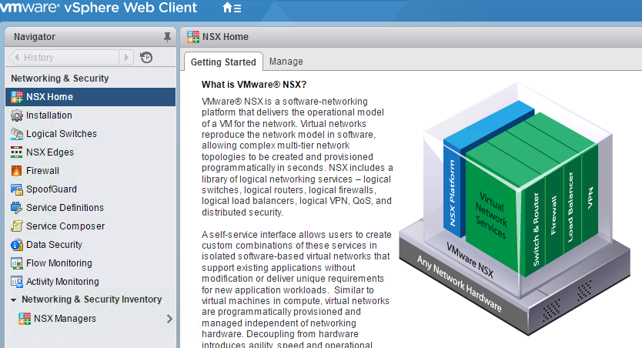Click the Firewall icon in Navigator
642x348 pixels.
pos(17,171)
